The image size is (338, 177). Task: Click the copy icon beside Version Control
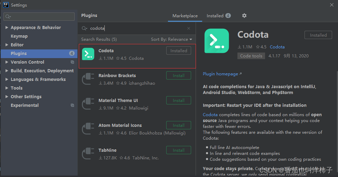[73, 62]
